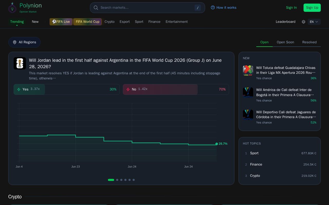Image resolution: width=329 pixels, height=205 pixels.
Task: Open América de Cali vs Inter de Bogotá market
Action: [x=280, y=95]
